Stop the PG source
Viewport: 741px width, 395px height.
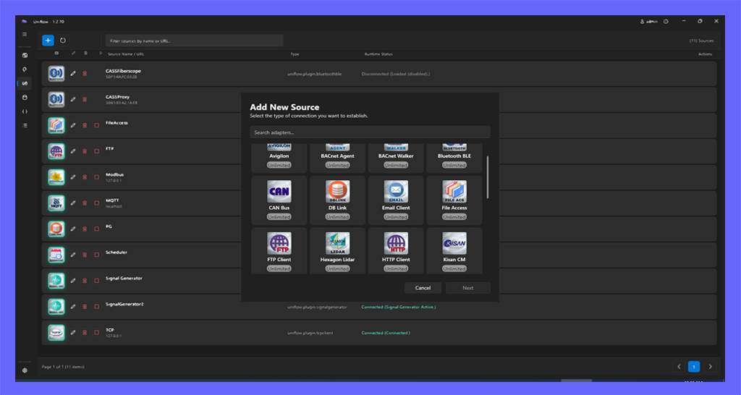[96, 229]
